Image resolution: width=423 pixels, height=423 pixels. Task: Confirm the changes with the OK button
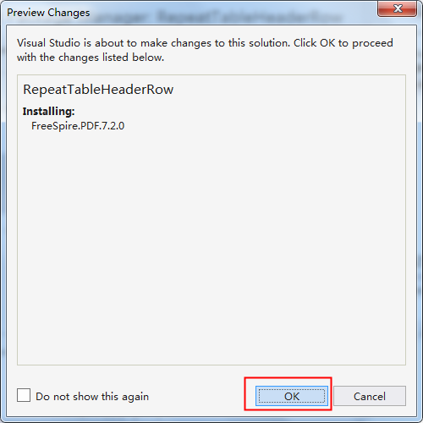(292, 396)
